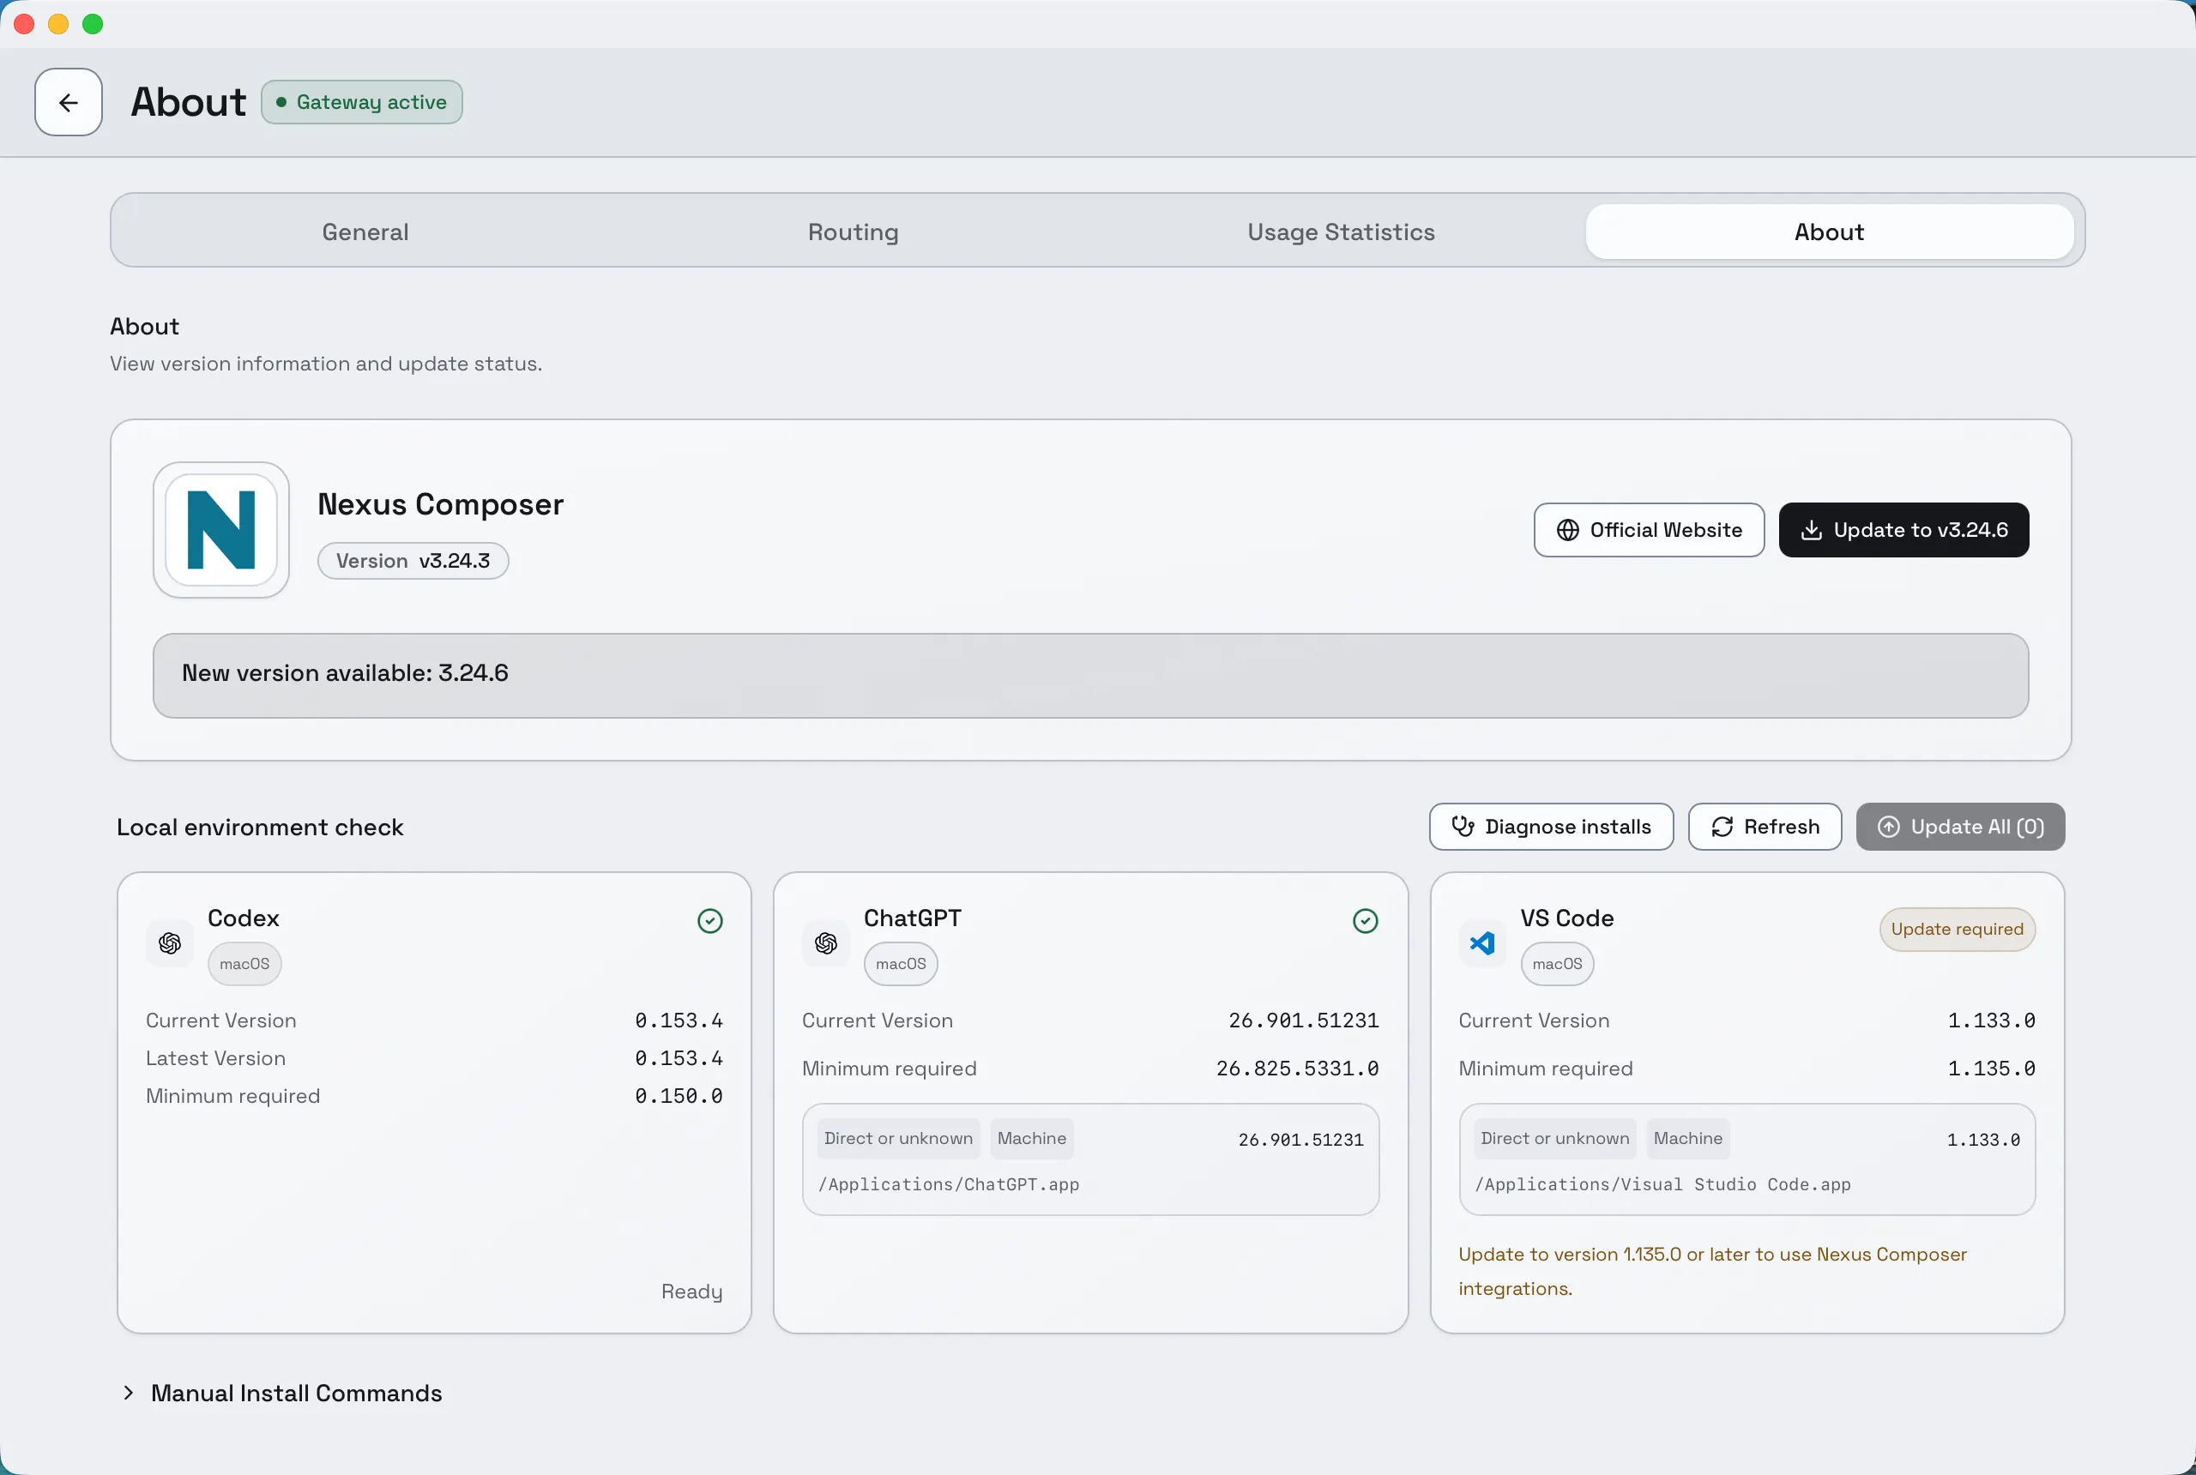This screenshot has height=1475, width=2196.
Task: Click the VS Code card title
Action: click(x=1566, y=918)
